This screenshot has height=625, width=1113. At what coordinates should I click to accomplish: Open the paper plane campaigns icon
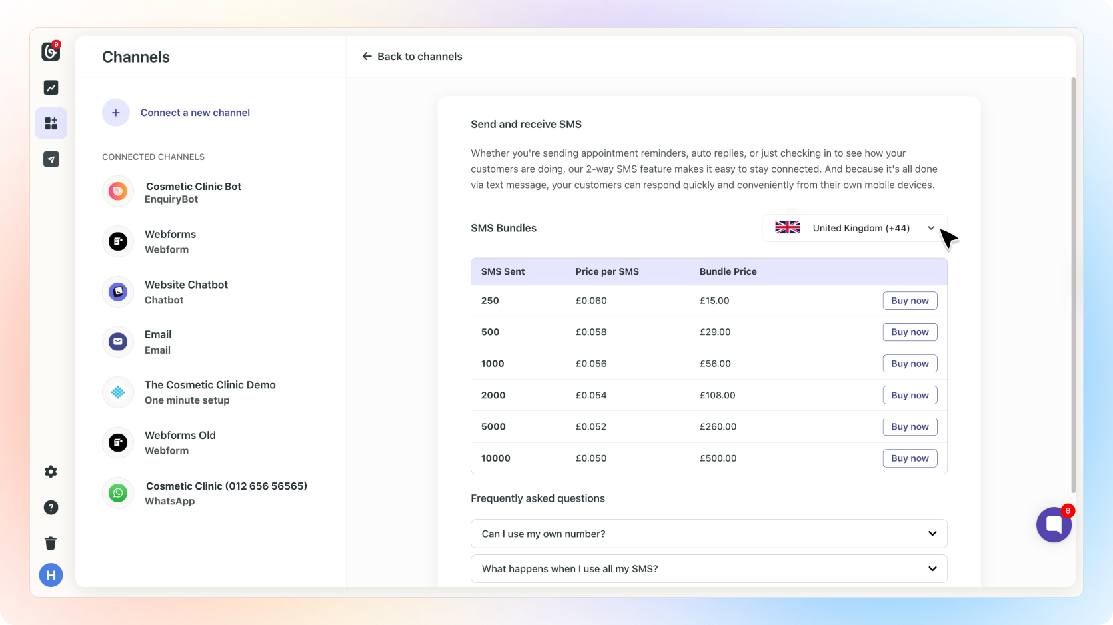51,159
